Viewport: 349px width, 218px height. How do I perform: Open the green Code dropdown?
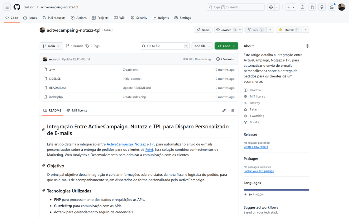tap(226, 46)
